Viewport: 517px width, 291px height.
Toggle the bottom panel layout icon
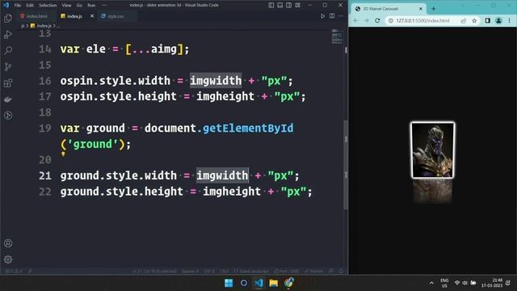click(x=280, y=5)
